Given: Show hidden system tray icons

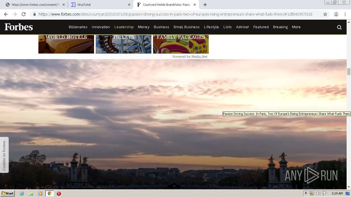Looking at the screenshot, I should (x=306, y=193).
